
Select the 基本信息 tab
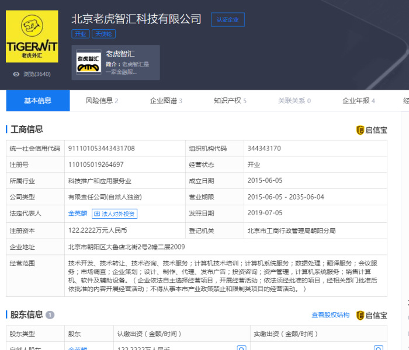pos(37,100)
